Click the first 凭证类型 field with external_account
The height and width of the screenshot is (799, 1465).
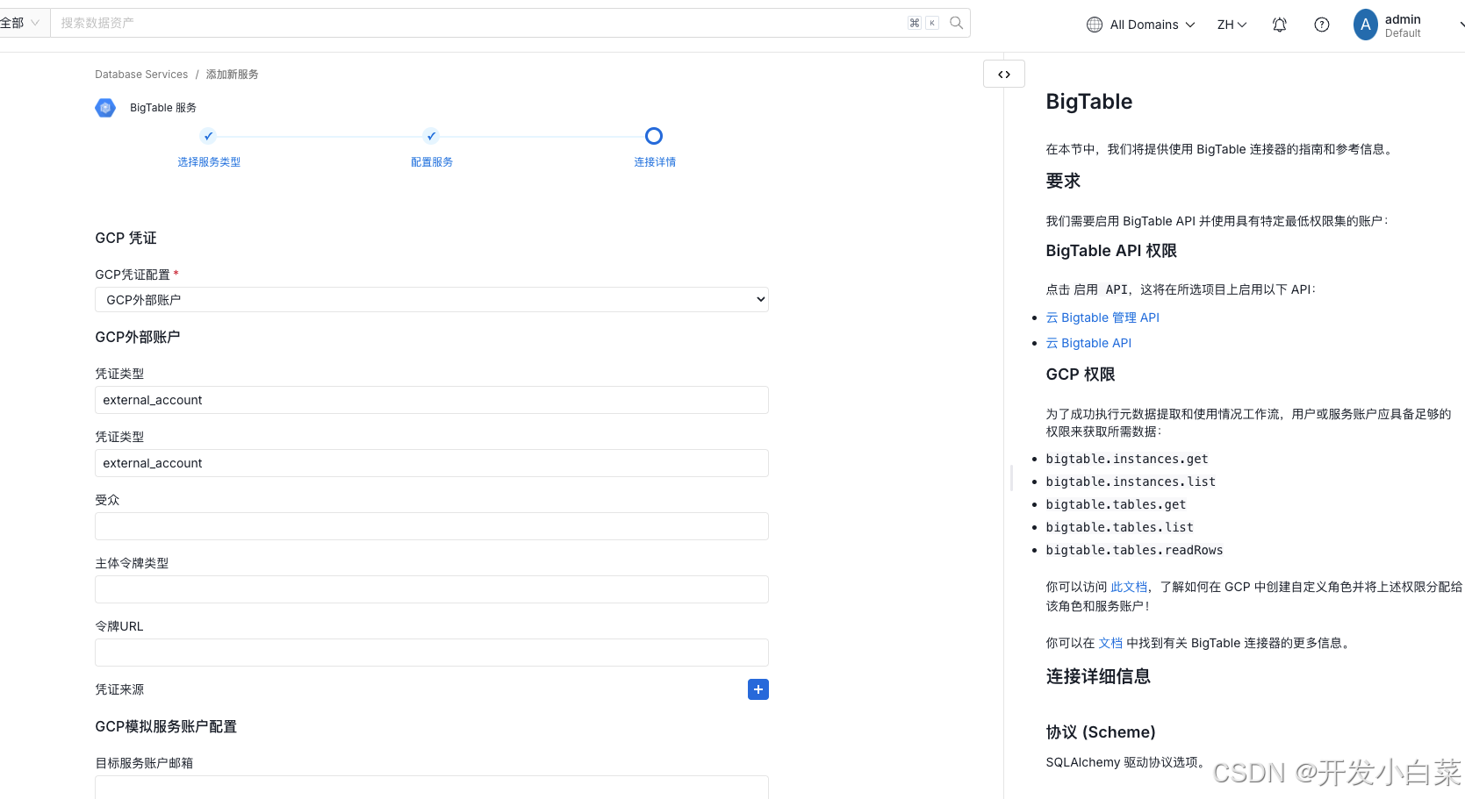coord(432,400)
